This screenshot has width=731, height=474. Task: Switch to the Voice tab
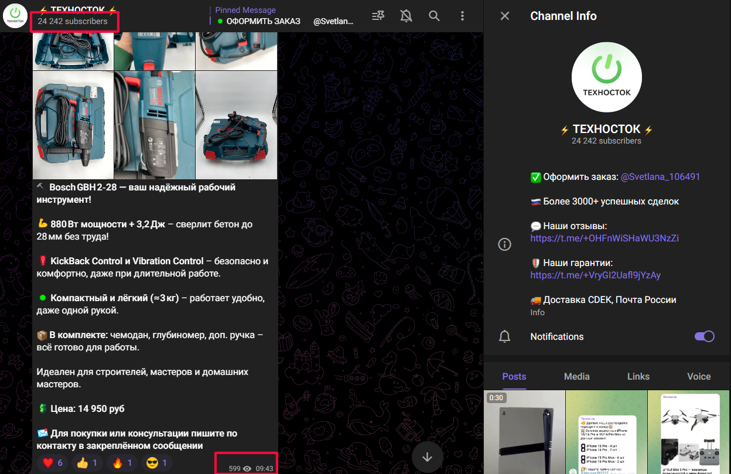699,376
